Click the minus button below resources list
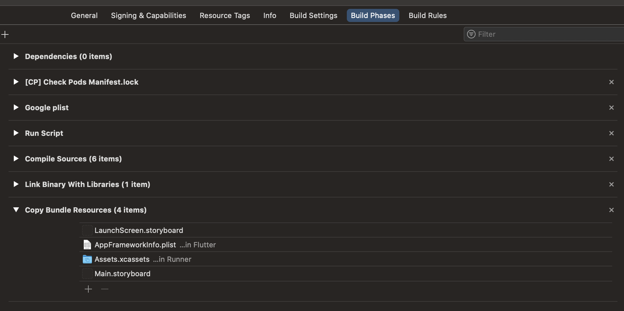The width and height of the screenshot is (624, 311). pyautogui.click(x=105, y=289)
